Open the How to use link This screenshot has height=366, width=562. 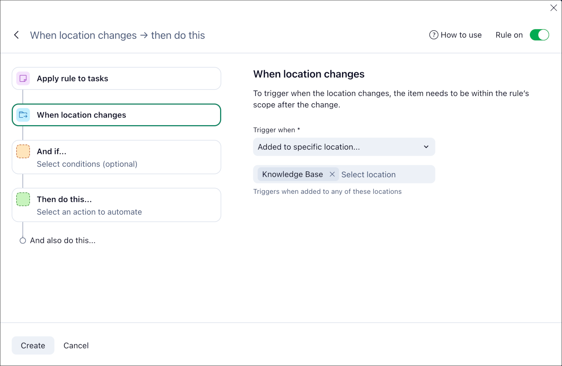click(461, 35)
